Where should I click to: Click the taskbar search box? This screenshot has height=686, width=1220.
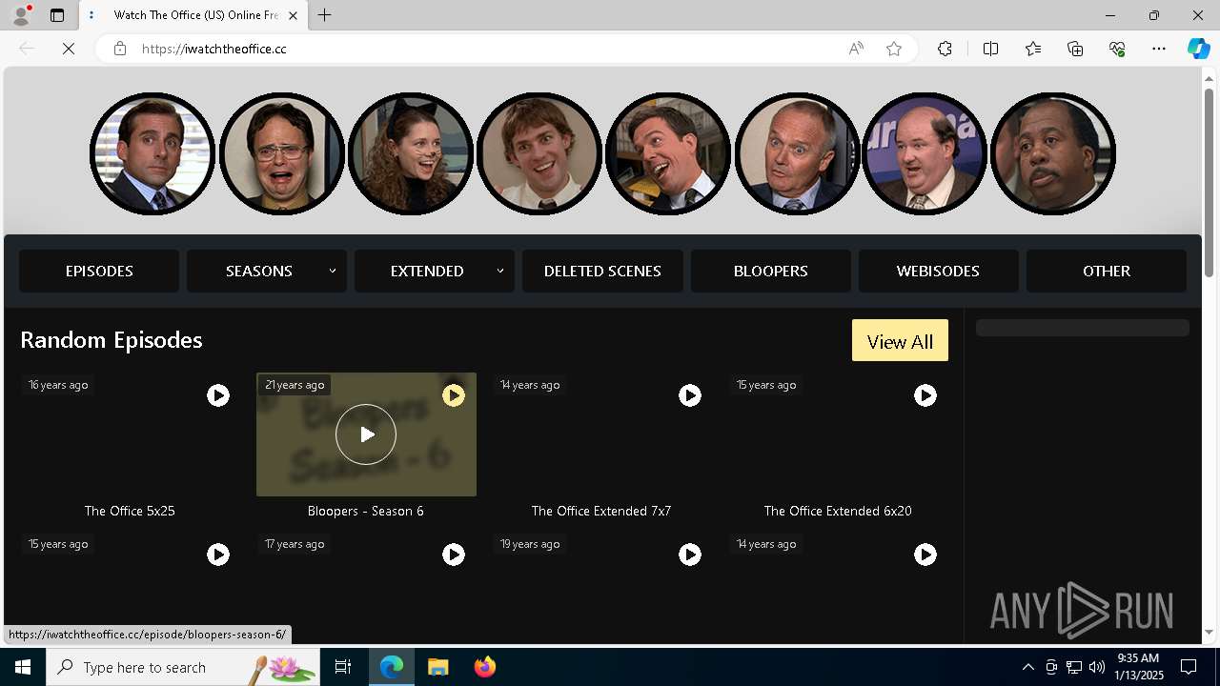tap(183, 667)
